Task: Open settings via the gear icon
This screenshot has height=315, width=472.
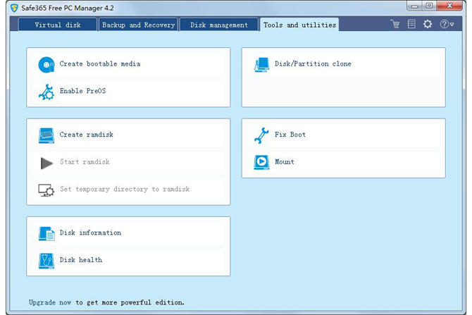Action: point(428,24)
